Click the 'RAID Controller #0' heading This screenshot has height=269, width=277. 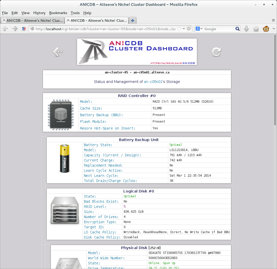pos(137,95)
